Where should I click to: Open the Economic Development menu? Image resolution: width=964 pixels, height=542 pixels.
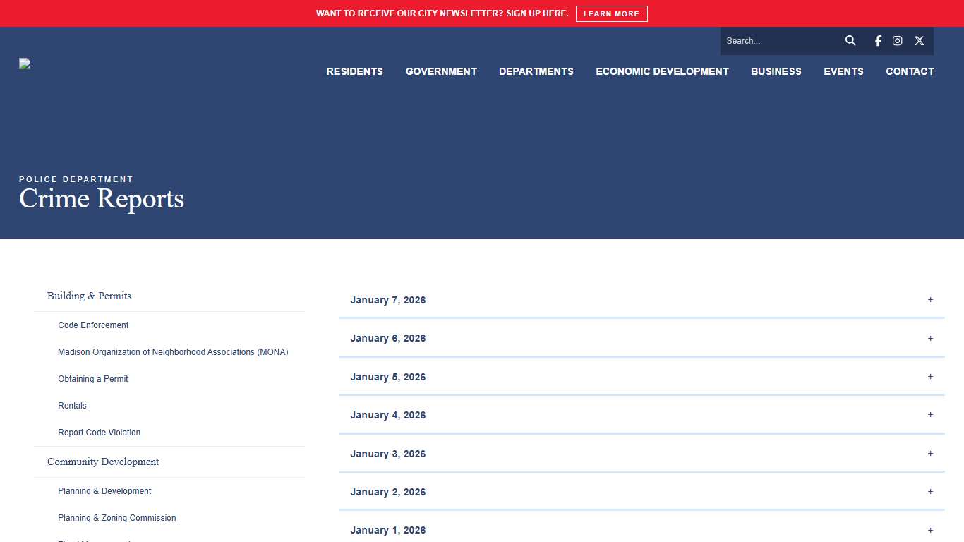tap(662, 71)
